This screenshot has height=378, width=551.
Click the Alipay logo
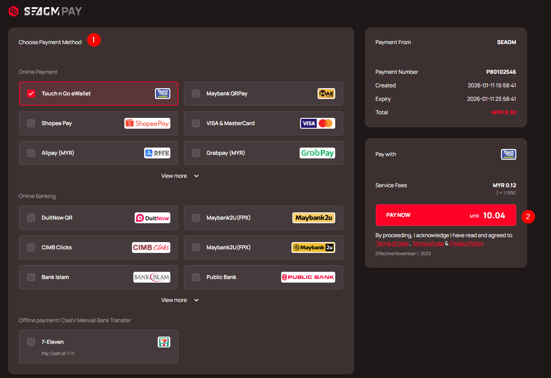click(x=157, y=153)
